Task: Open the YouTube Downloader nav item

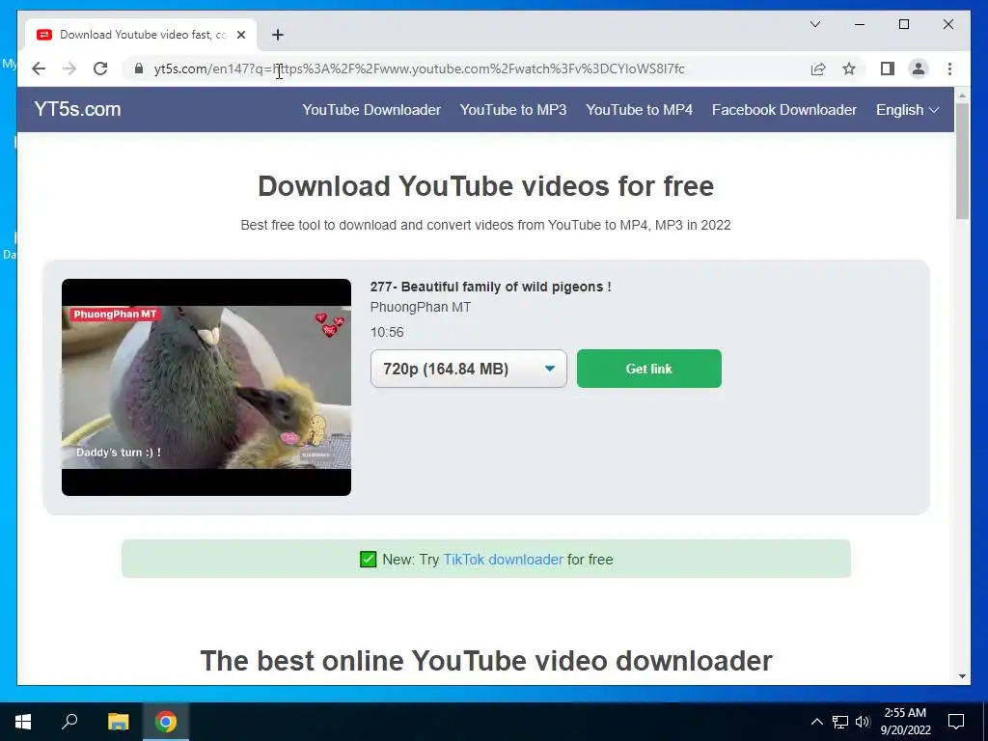Action: (371, 110)
